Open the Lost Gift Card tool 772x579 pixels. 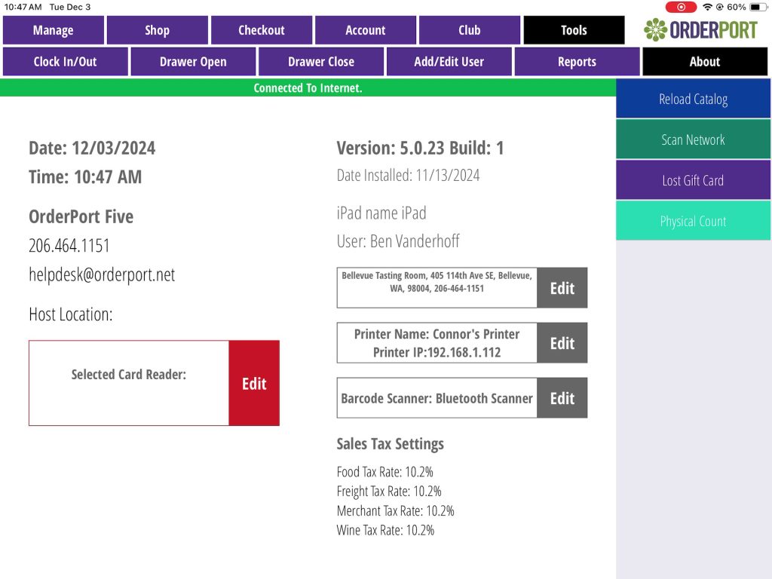pyautogui.click(x=693, y=180)
